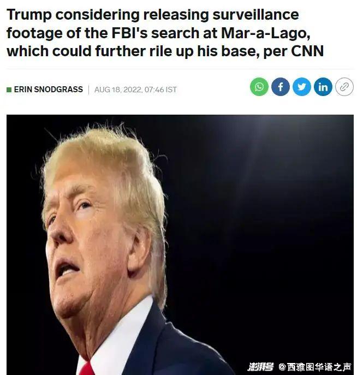
Task: Share the article on LinkedIn
Action: coord(323,87)
